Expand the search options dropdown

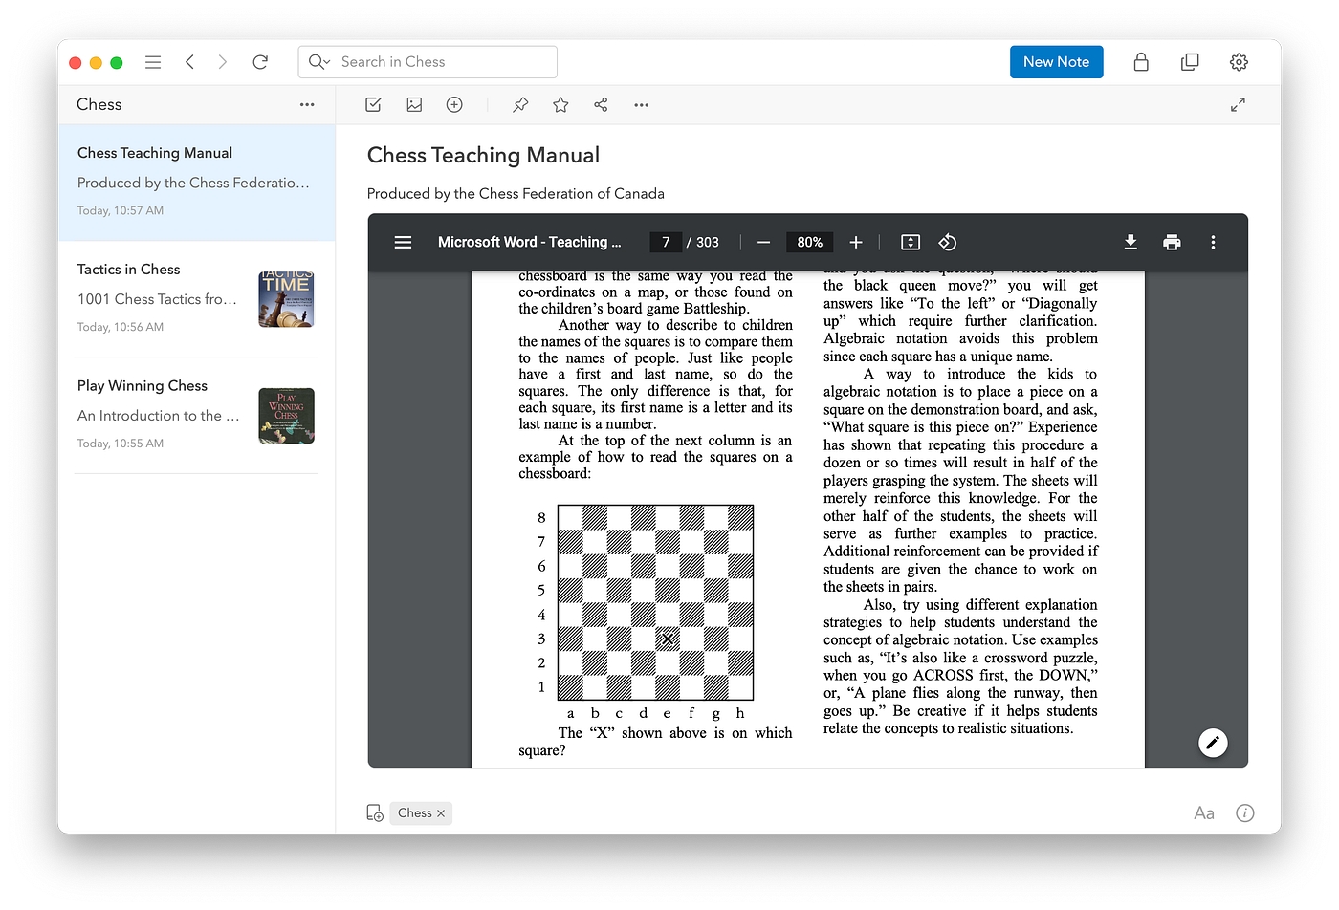click(318, 62)
